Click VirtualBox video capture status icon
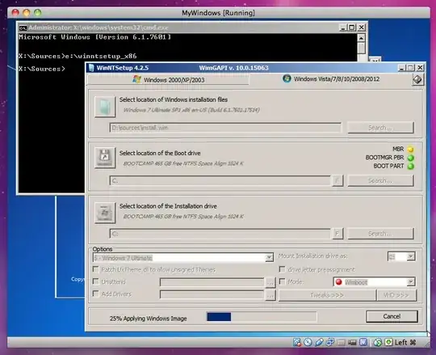This screenshot has width=436, height=355. pos(352,343)
